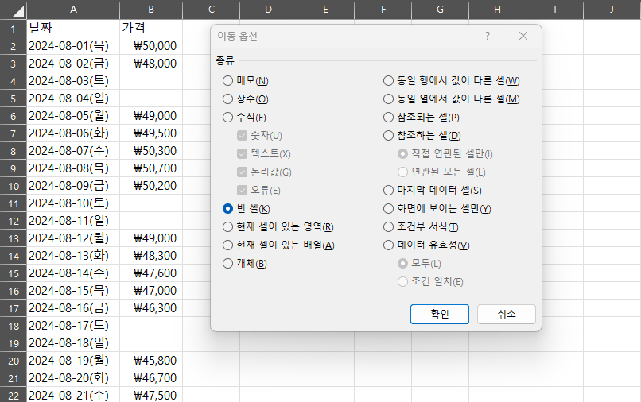This screenshot has height=402, width=641.
Task: Select row 22 header
Action: [x=13, y=396]
